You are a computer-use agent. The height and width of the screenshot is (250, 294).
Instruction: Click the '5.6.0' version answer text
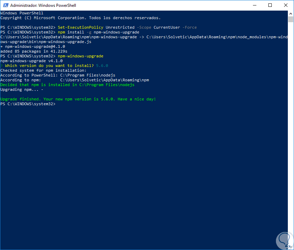pyautogui.click(x=102, y=66)
